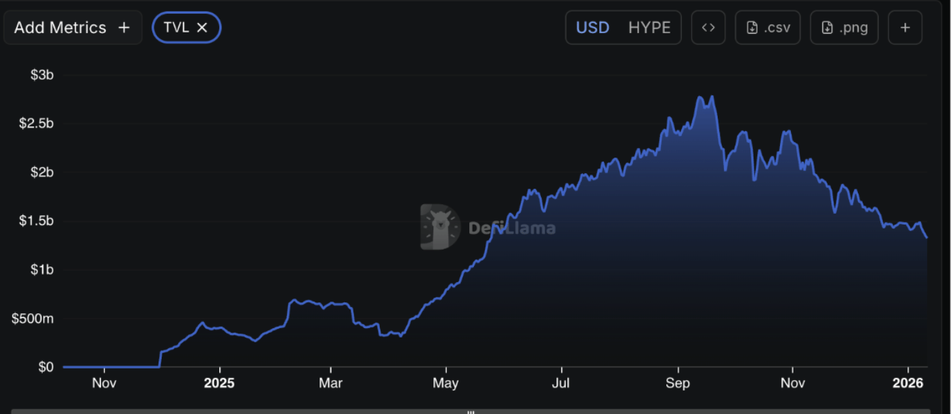
Task: Click the DefiLlama watermark text
Action: (x=512, y=228)
